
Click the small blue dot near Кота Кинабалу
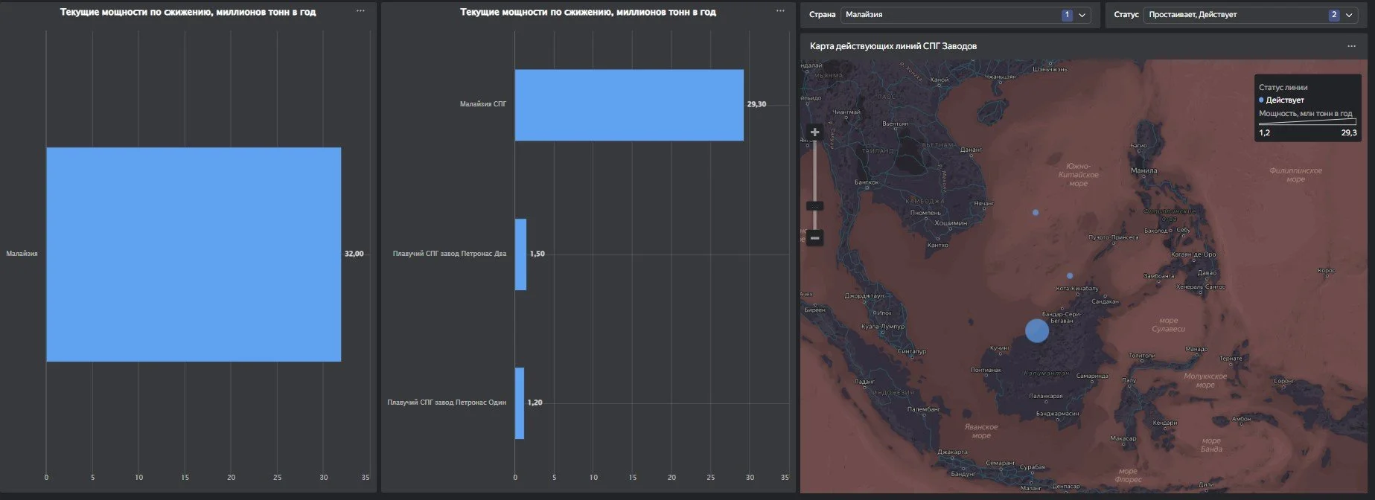point(1070,275)
